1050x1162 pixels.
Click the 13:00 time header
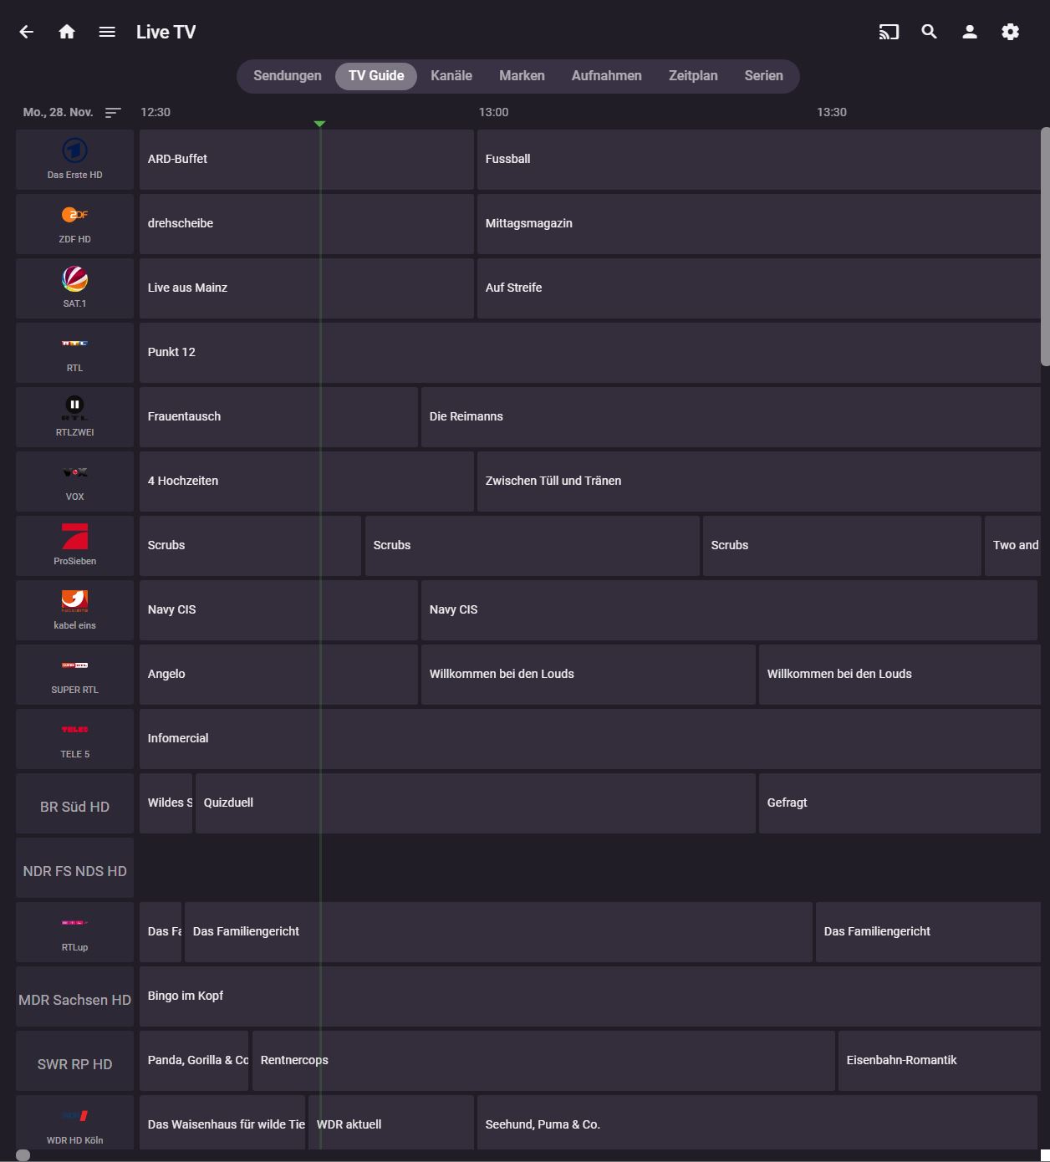coord(493,112)
